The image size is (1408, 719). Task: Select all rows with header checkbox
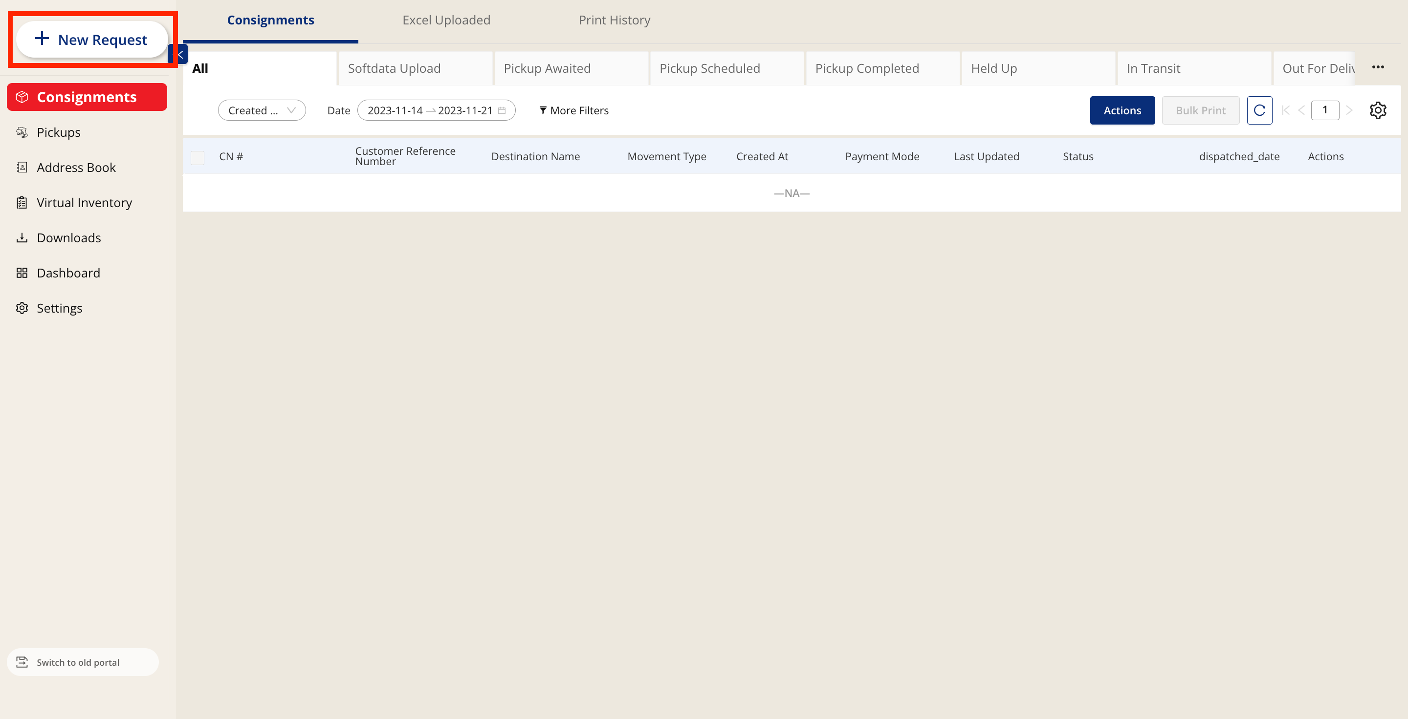pos(198,157)
